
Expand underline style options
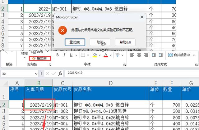click(x=76, y=55)
